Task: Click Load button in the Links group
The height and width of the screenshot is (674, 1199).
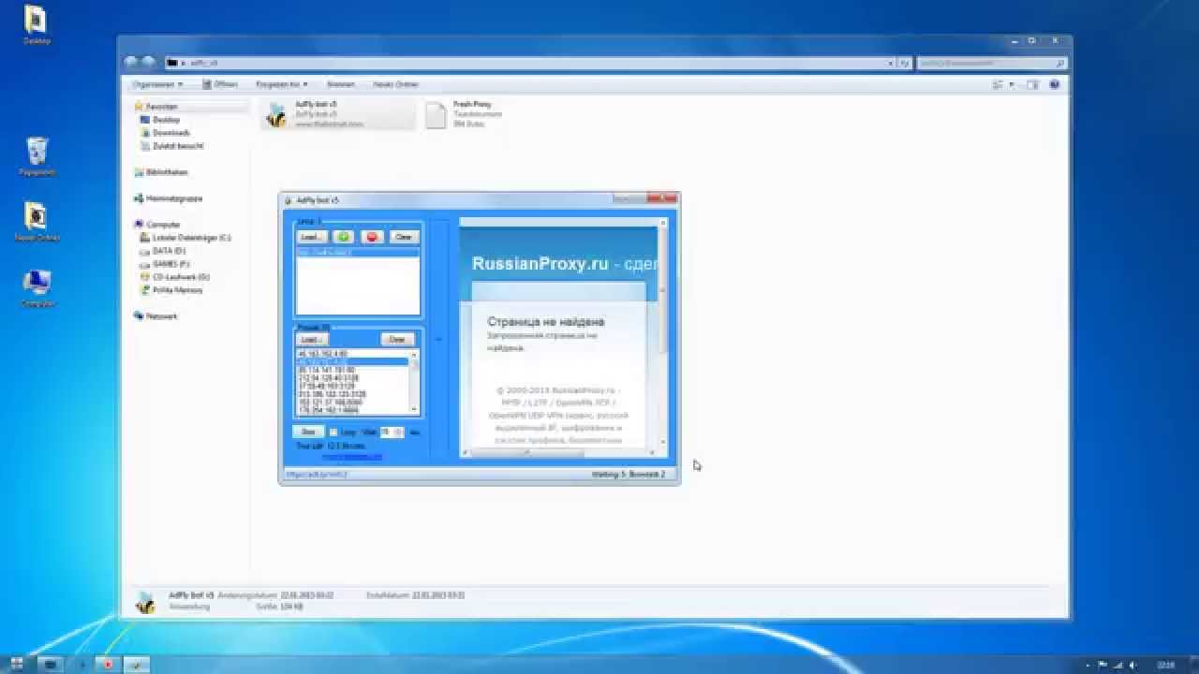Action: pos(312,237)
